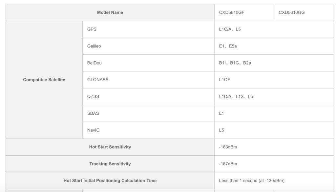The image size is (336, 192).
Task: Select the CXD5610GF model column header
Action: [x=244, y=12]
